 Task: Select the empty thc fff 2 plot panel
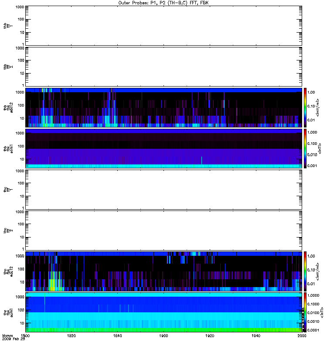pyautogui.click(x=163, y=231)
